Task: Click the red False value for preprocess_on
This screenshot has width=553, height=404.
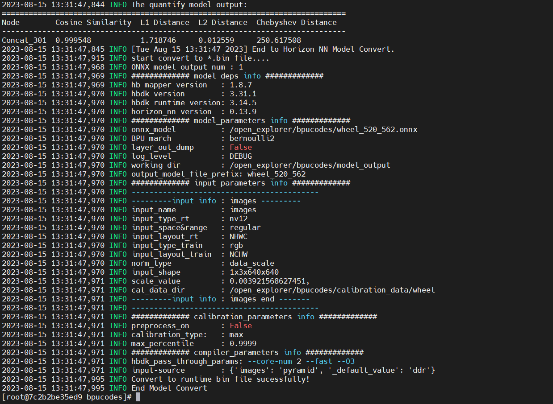Action: click(241, 326)
